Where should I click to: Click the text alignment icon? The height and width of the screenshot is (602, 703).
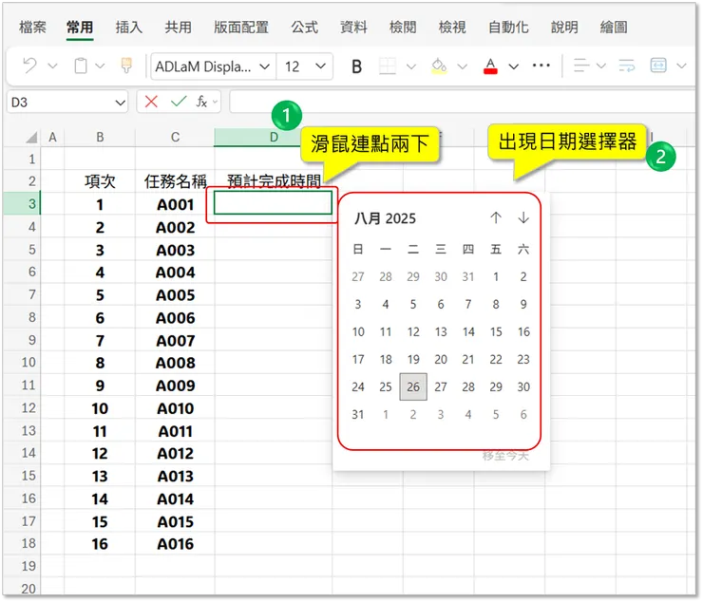(581, 66)
